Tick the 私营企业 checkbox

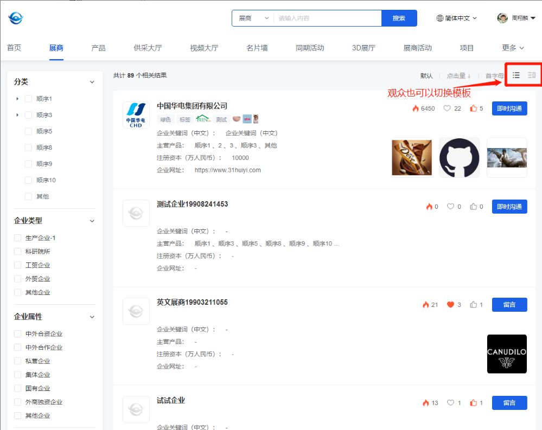18,361
